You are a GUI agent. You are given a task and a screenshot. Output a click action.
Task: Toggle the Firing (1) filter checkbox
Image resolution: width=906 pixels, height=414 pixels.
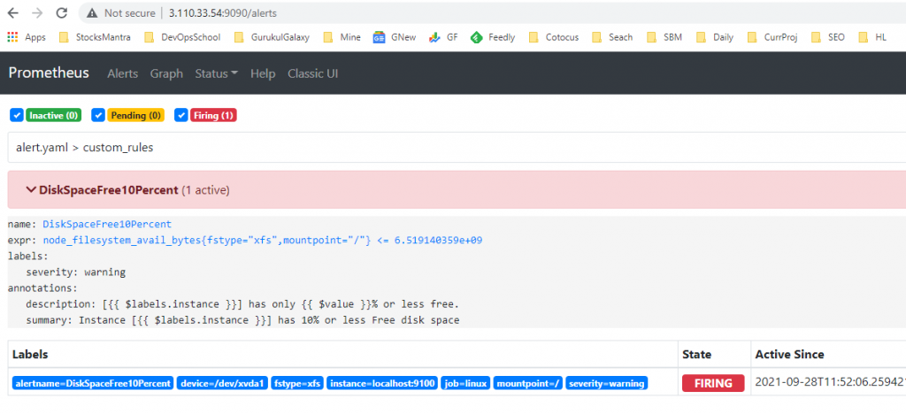tap(180, 115)
